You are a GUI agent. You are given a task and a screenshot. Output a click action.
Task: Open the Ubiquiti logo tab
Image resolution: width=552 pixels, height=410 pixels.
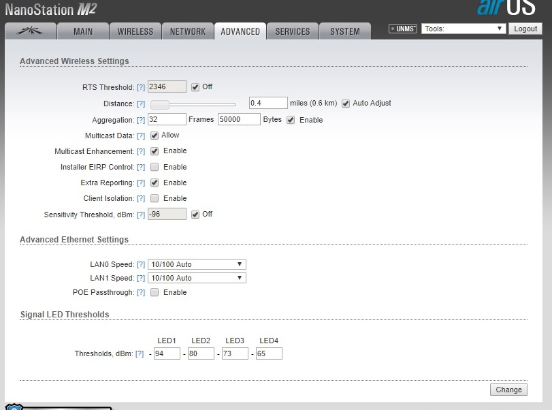[31, 31]
